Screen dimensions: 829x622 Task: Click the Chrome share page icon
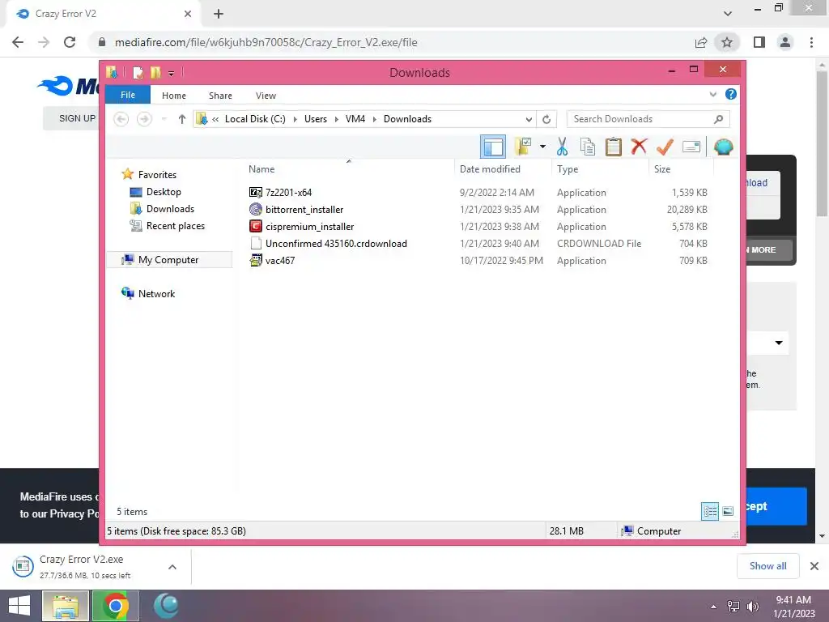pyautogui.click(x=701, y=42)
